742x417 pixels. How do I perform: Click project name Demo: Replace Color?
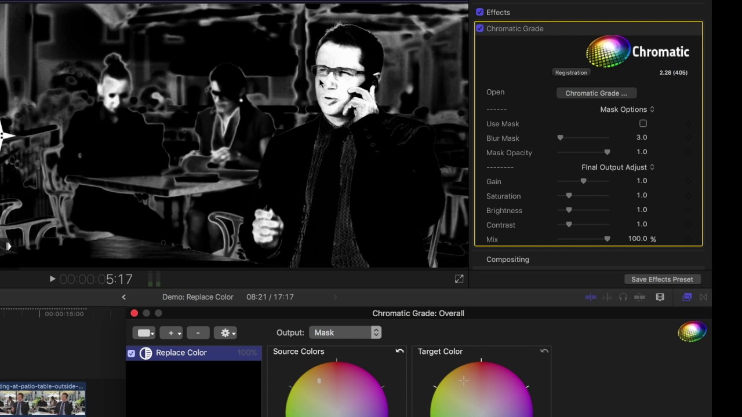coord(198,297)
